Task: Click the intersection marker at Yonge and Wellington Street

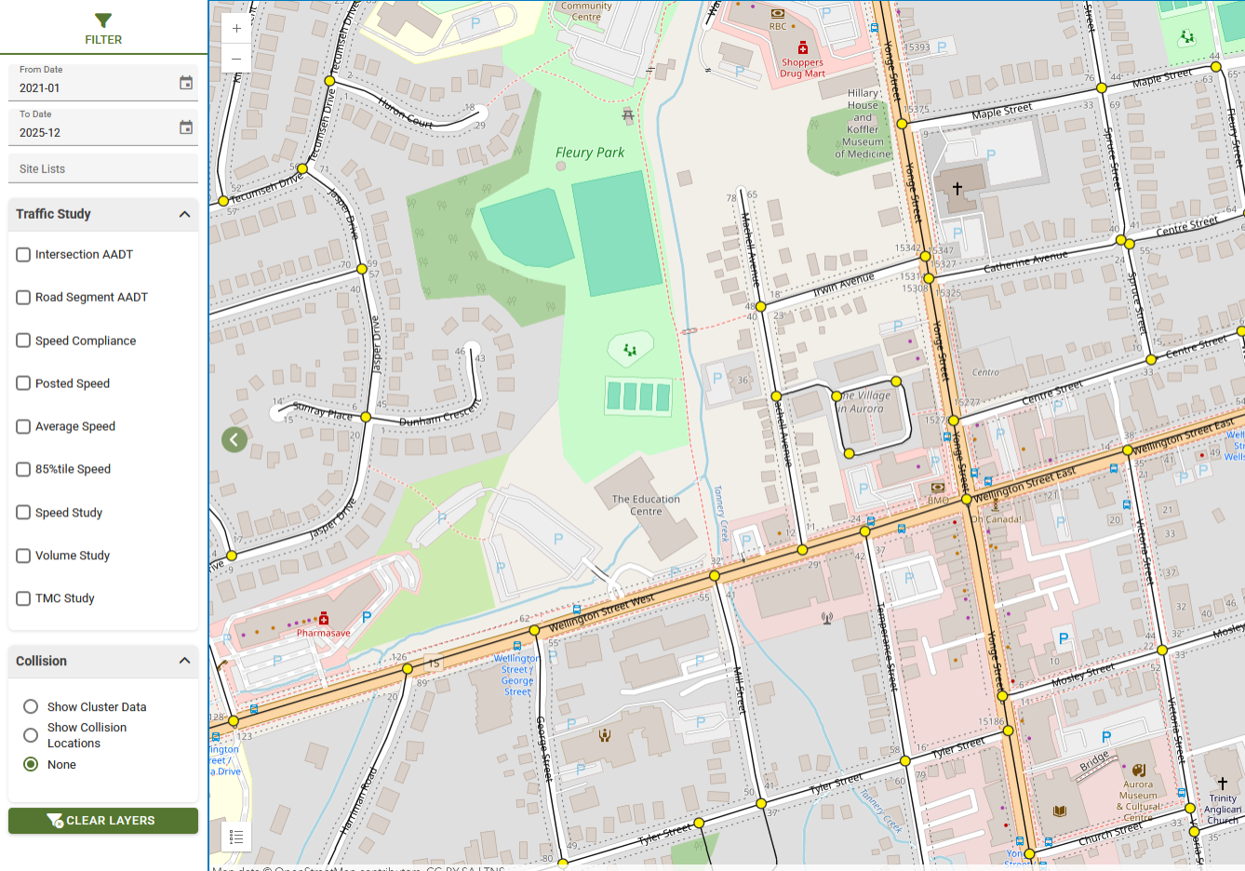Action: [x=966, y=500]
